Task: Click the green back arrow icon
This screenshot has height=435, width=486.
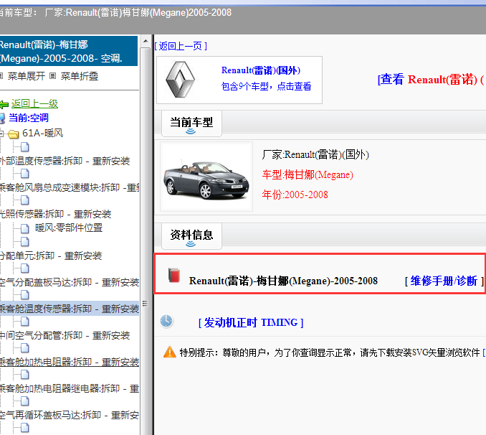Action: 4,105
